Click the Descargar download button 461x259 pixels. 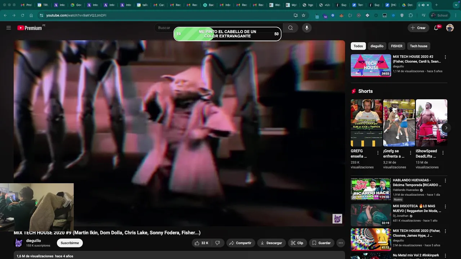tap(272, 243)
